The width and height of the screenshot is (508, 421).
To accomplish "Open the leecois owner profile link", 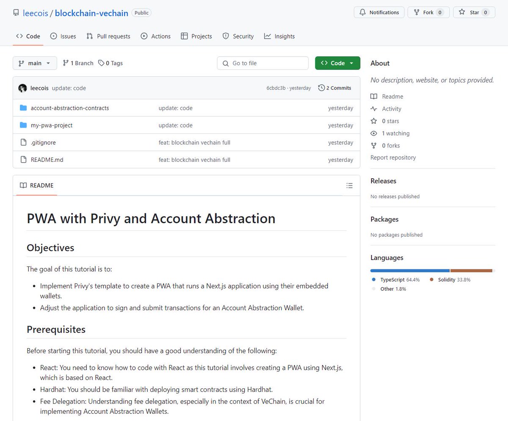I will (35, 13).
